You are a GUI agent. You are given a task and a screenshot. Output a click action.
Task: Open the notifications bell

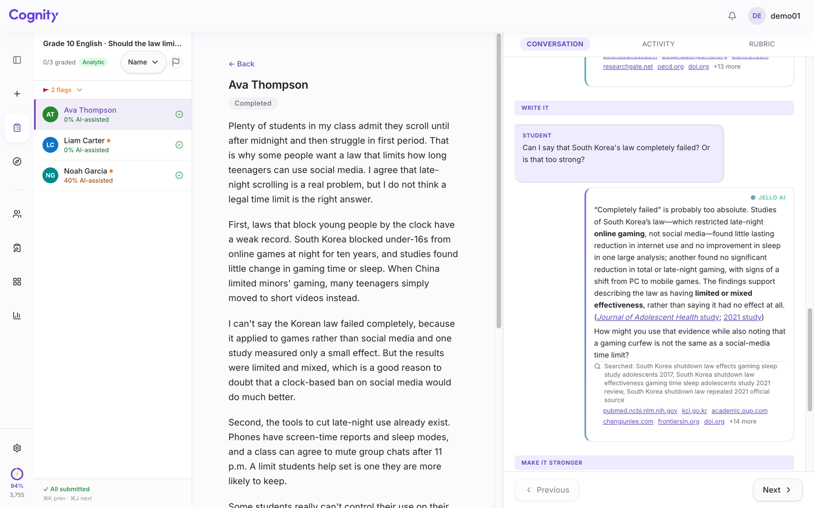pyautogui.click(x=732, y=16)
